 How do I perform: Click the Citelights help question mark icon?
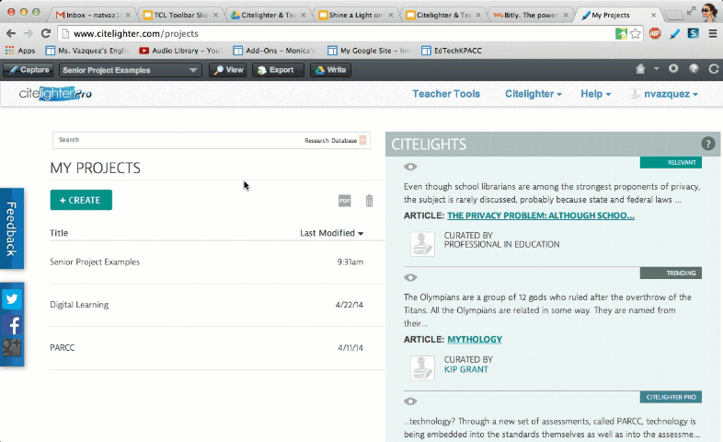[x=707, y=144]
